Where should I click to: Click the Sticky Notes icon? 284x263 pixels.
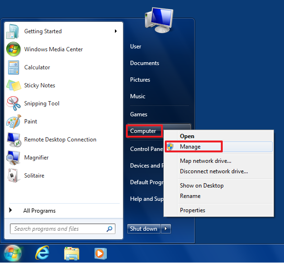(14, 85)
